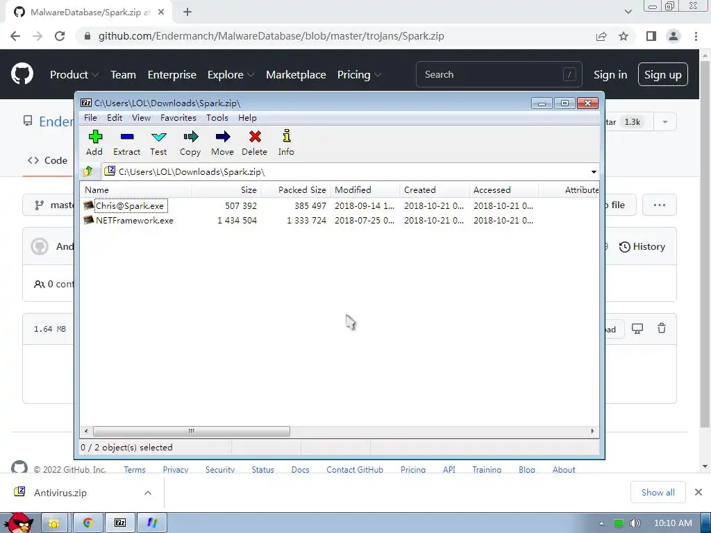Open the Edit menu in 7-Zip

click(115, 118)
